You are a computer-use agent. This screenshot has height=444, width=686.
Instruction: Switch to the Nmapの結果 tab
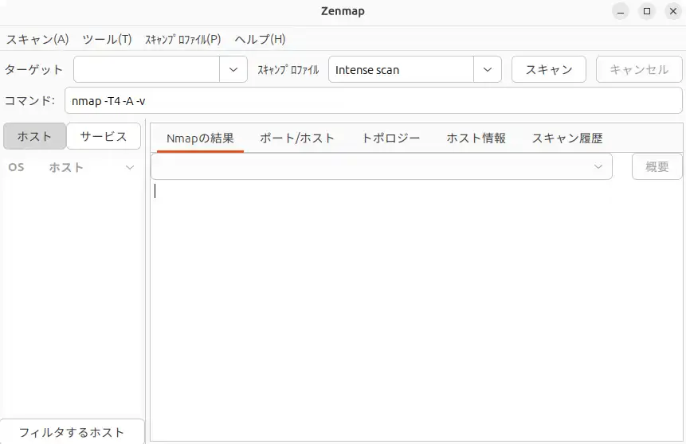click(200, 138)
